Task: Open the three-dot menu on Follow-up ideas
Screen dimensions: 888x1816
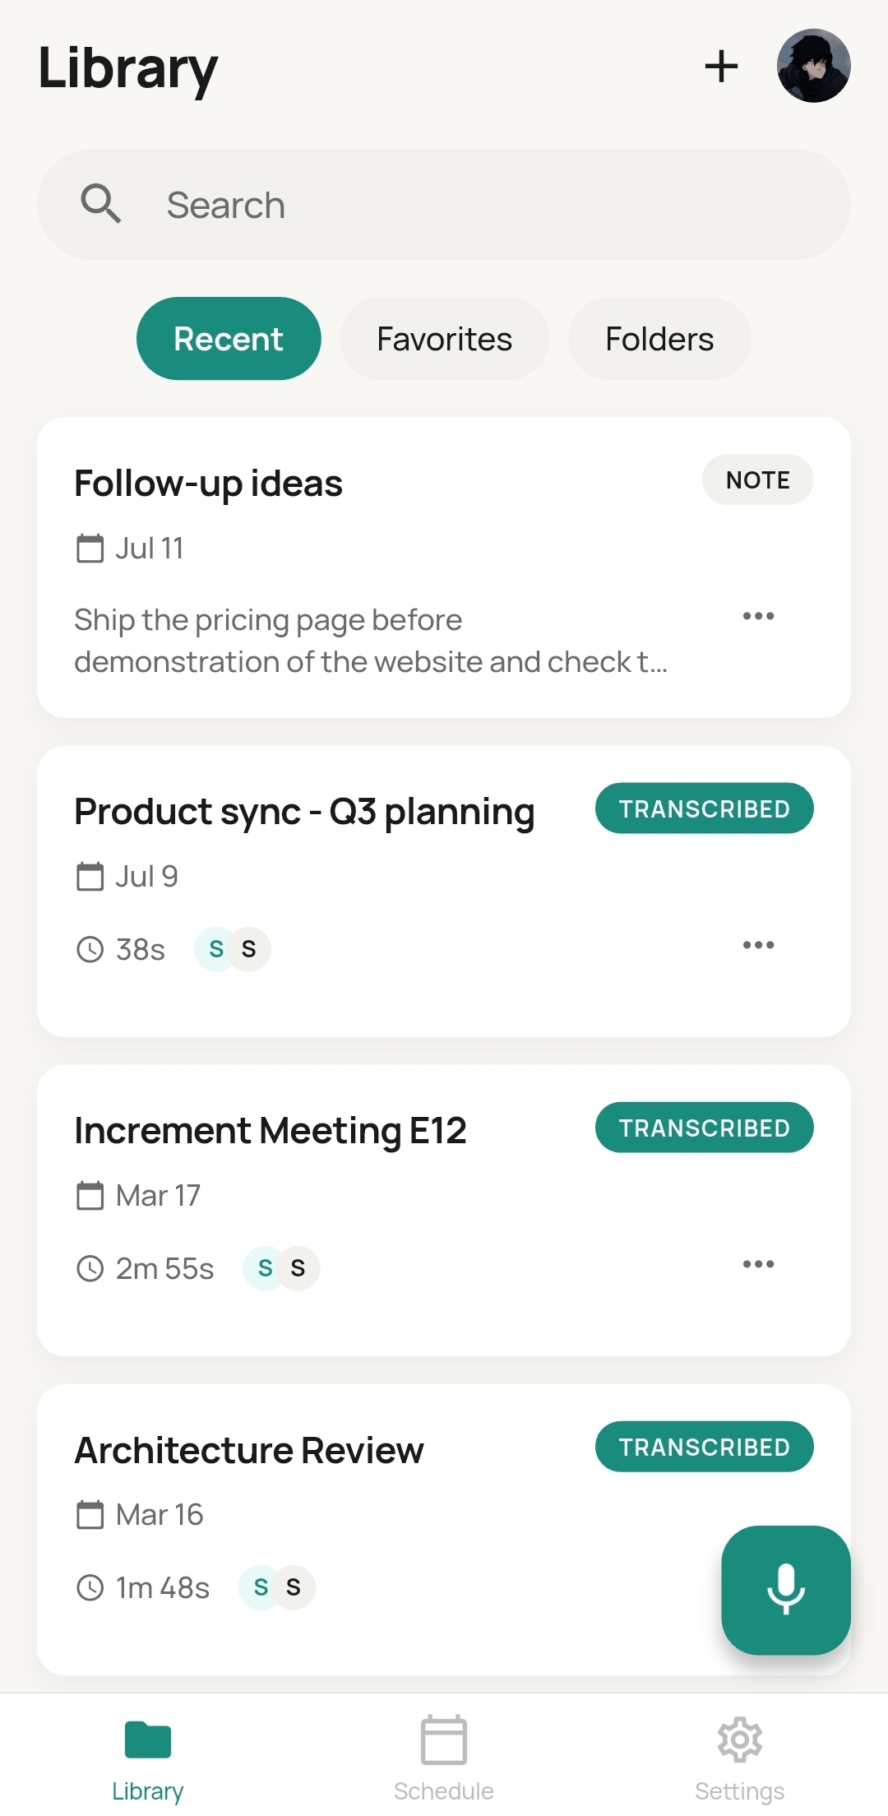Action: pos(758,616)
